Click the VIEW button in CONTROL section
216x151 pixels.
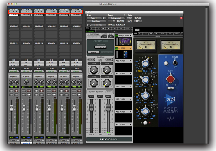coord(109,59)
